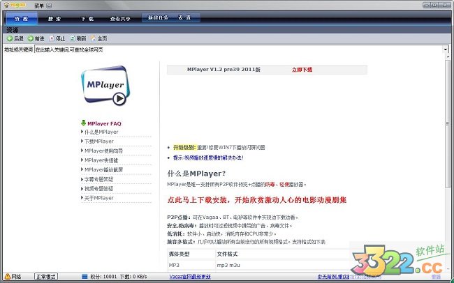Click the network warning icon in status bar

[x=8, y=276]
